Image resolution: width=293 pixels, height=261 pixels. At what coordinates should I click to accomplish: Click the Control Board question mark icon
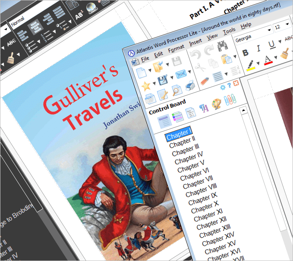(229, 85)
